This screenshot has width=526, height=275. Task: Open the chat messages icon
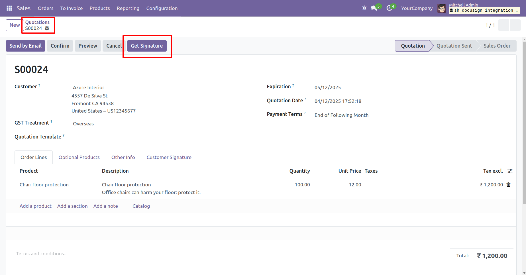[x=374, y=8]
